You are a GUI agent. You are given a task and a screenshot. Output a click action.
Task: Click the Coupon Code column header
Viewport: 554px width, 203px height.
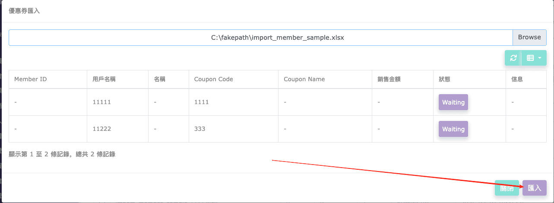pyautogui.click(x=213, y=79)
